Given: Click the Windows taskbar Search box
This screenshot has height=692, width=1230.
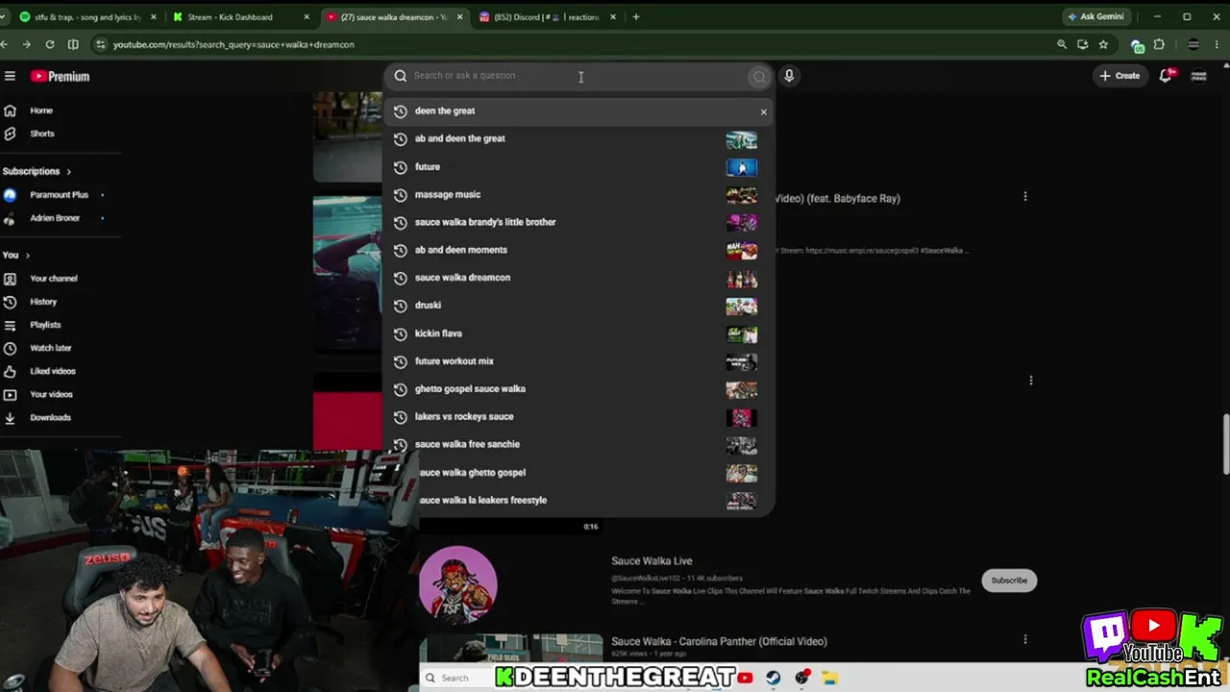Looking at the screenshot, I should 456,678.
